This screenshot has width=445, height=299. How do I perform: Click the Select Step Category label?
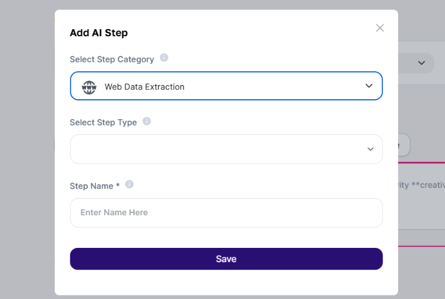[x=112, y=59]
